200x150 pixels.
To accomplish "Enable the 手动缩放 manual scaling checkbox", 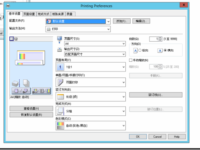I will (x=131, y=60).
